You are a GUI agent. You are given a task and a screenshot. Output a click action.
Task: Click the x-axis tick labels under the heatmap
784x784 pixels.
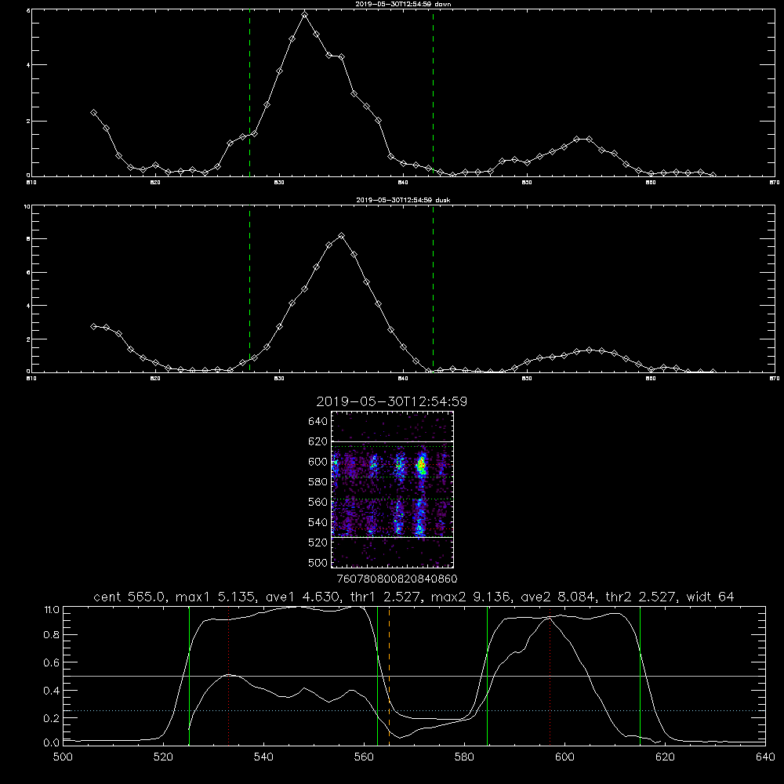click(x=397, y=579)
